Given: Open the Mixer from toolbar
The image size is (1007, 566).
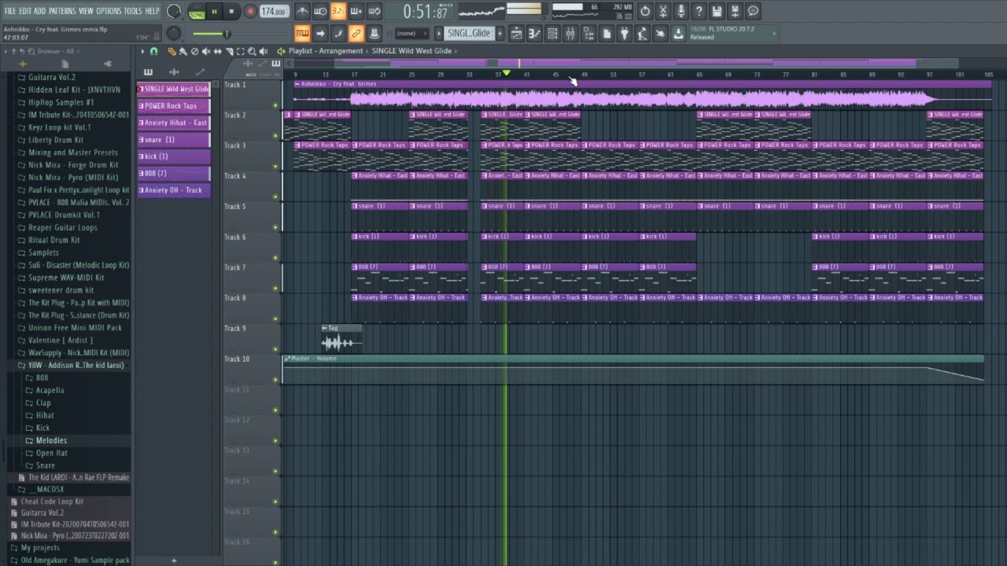Looking at the screenshot, I should click(x=570, y=33).
